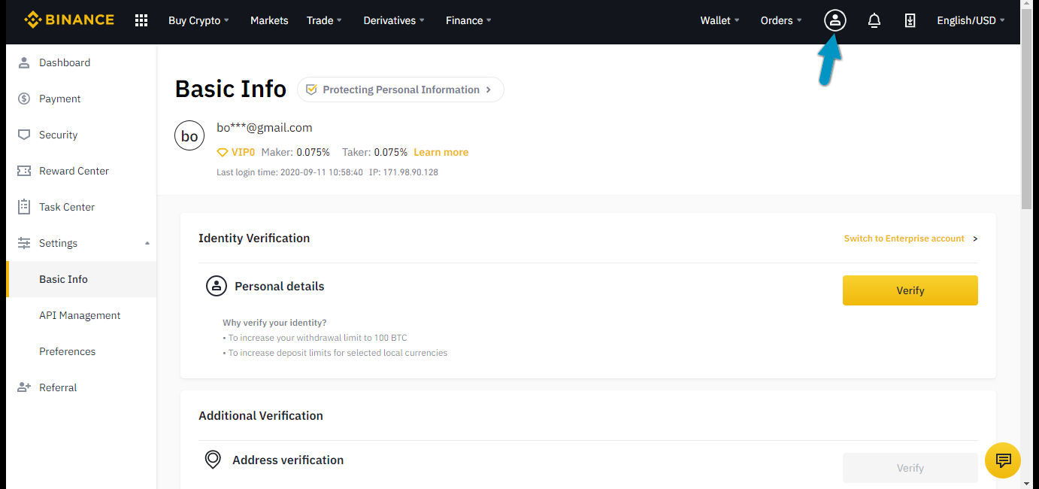
Task: Click the Reward Center ticket icon
Action: pos(24,171)
